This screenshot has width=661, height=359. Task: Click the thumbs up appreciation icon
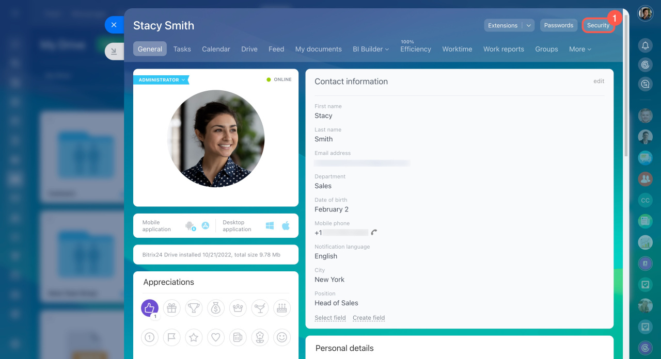pos(150,308)
